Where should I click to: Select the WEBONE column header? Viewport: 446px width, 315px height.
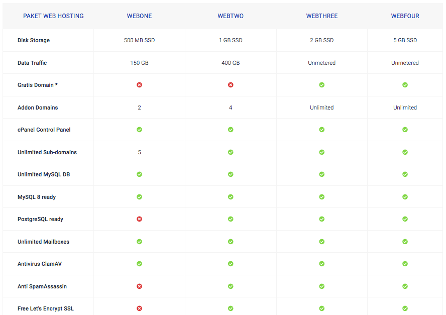pyautogui.click(x=139, y=16)
